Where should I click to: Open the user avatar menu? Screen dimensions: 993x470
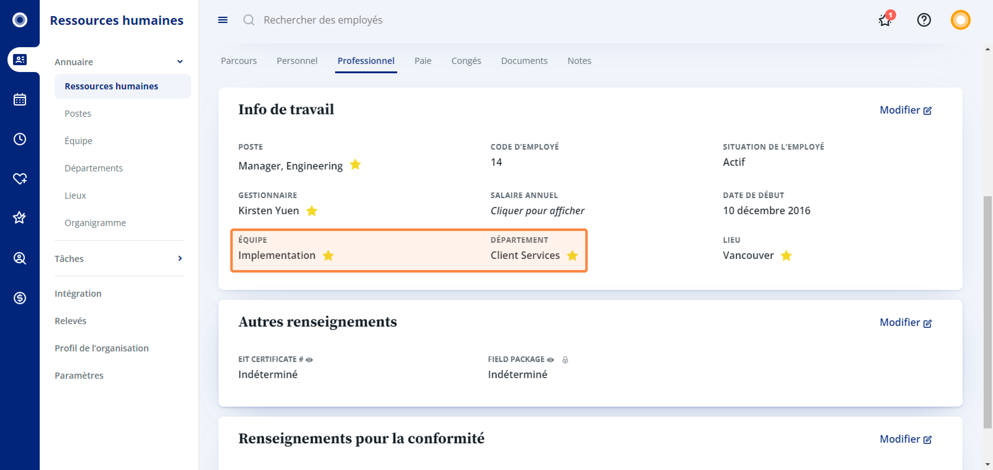click(960, 20)
